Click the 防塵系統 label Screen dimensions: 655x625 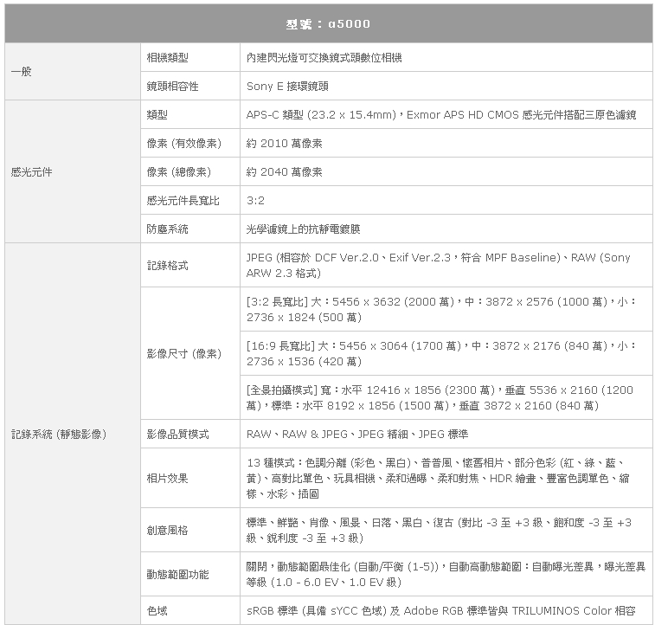tap(168, 229)
